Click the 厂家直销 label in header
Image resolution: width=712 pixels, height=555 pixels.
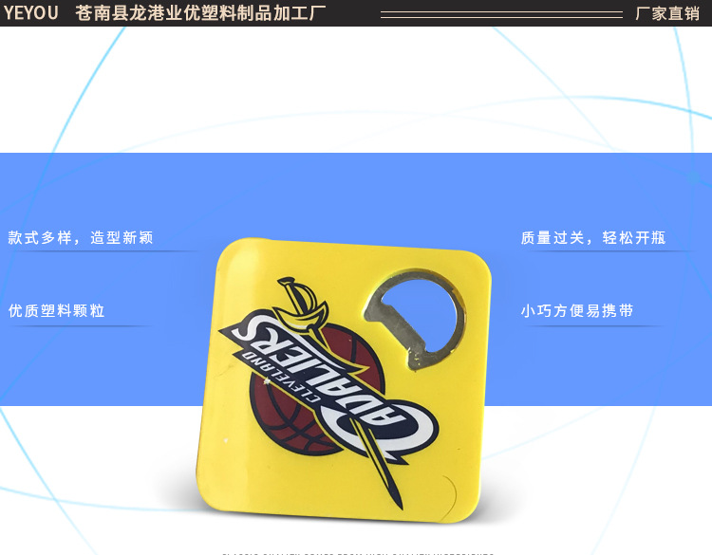(x=667, y=13)
